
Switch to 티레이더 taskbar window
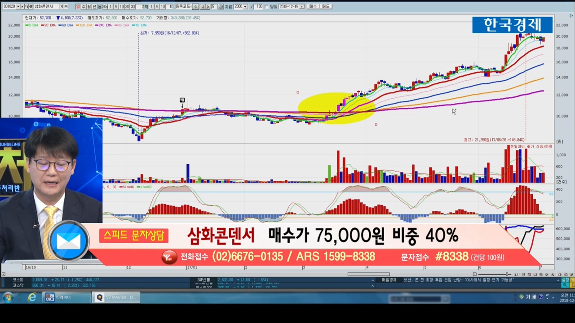point(66,297)
